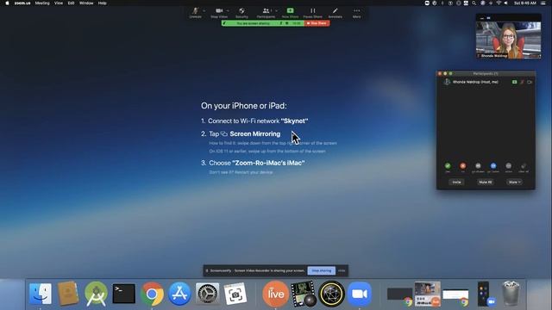552x310 pixels.
Task: Open the Apple menu
Action: (7, 3)
